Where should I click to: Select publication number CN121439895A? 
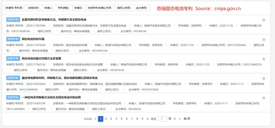[28, 90]
